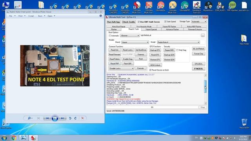Open the Open menu in Photo Viewer
Image resolution: width=251 pixels, height=141 pixels.
51,16
